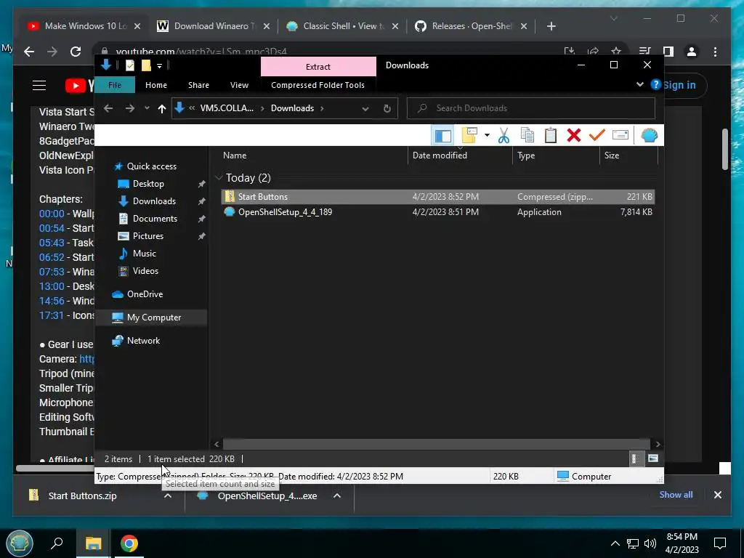Copy selected file with Copy icon
The height and width of the screenshot is (558, 744).
(527, 136)
